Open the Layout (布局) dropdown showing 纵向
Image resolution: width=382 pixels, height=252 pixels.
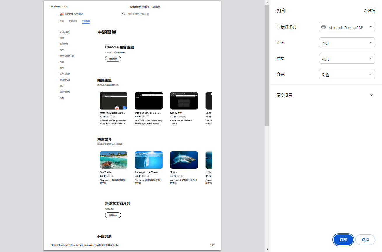[347, 59]
